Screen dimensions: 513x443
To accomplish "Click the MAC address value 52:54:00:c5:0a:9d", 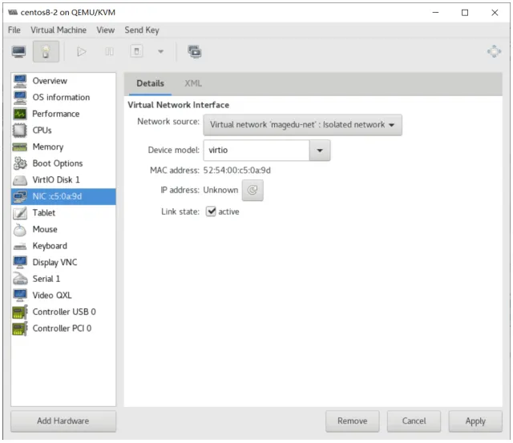I will coord(237,171).
